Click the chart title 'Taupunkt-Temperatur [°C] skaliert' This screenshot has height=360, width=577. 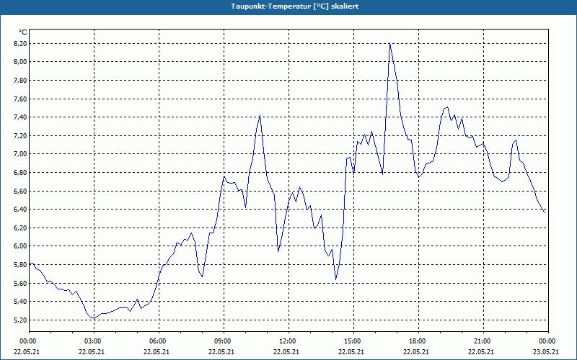295,6
